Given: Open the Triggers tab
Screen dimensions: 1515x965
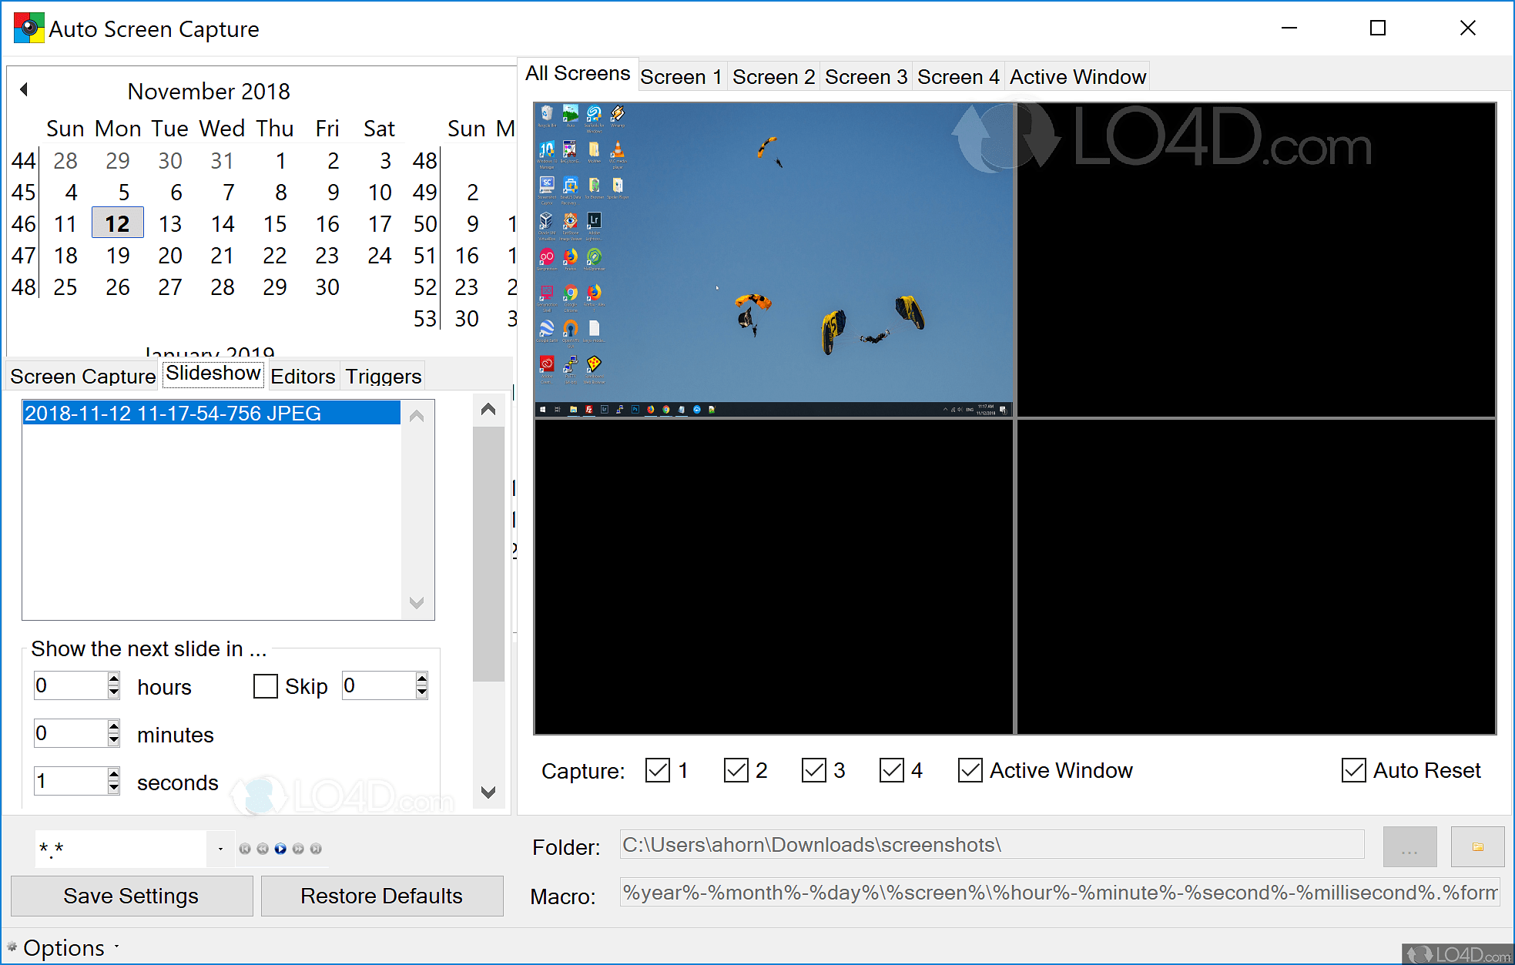Looking at the screenshot, I should click(383, 376).
